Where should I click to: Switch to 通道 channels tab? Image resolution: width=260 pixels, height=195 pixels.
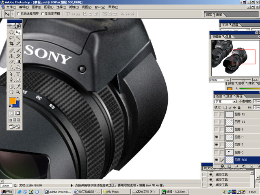(x=229, y=96)
